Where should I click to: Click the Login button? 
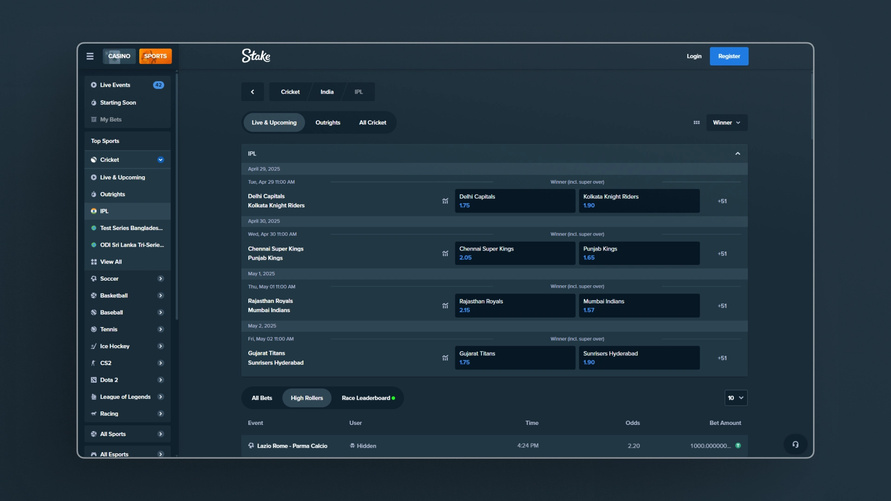pos(694,56)
